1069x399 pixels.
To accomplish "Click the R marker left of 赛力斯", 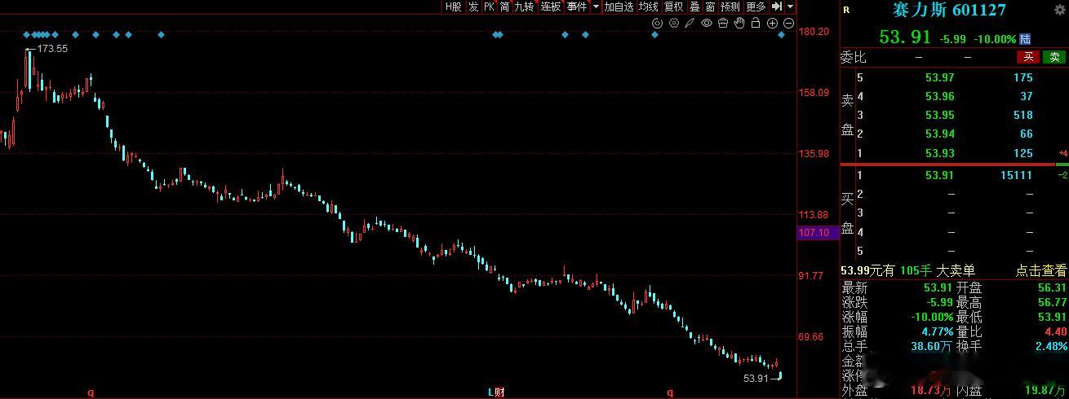I will (x=845, y=10).
